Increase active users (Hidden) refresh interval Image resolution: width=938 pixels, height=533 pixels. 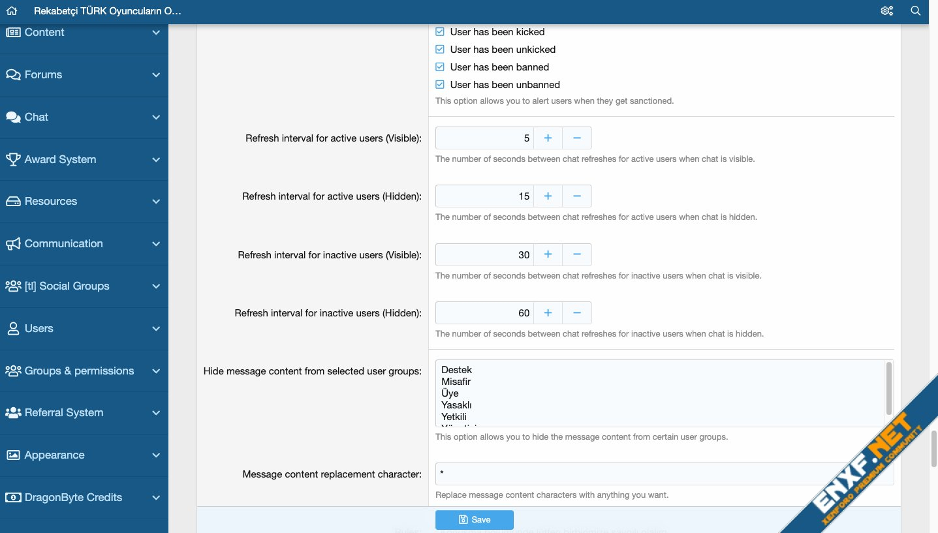point(548,196)
